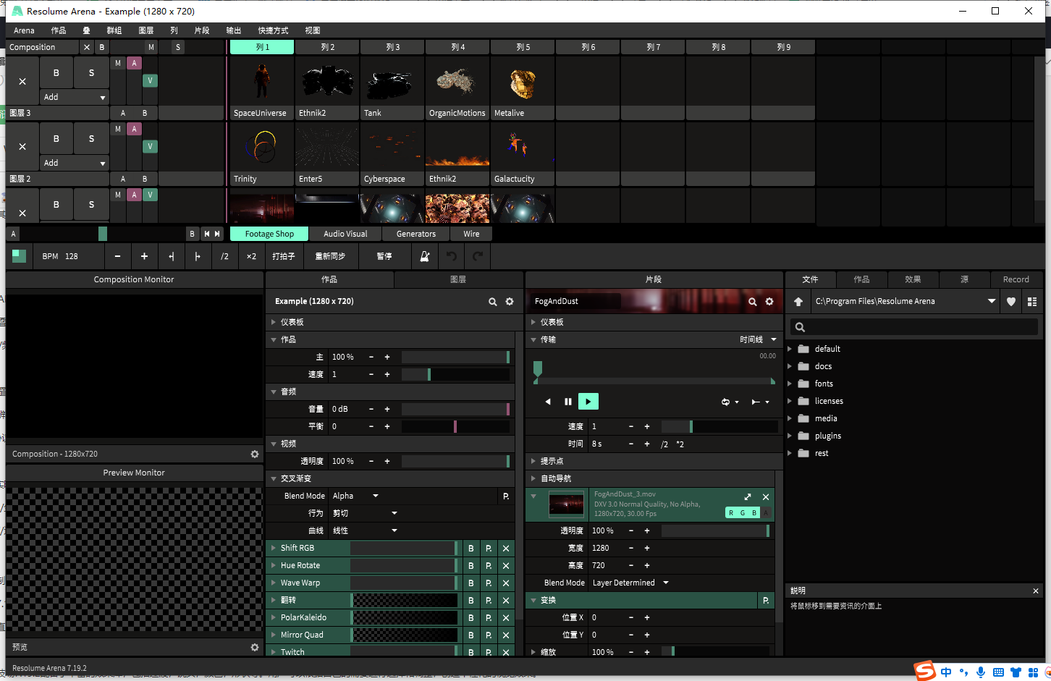This screenshot has height=681, width=1051.
Task: Expand the 自动导航 section
Action: pos(533,478)
